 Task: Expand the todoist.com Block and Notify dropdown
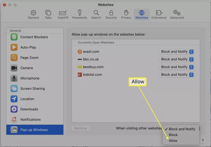tap(177, 75)
